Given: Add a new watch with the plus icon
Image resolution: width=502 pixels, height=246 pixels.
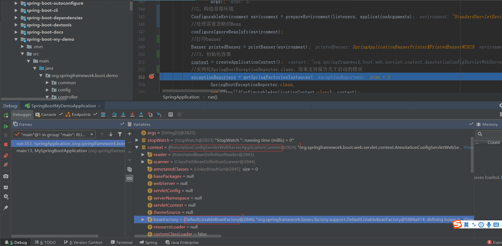Looking at the screenshot, I should [x=130, y=134].
